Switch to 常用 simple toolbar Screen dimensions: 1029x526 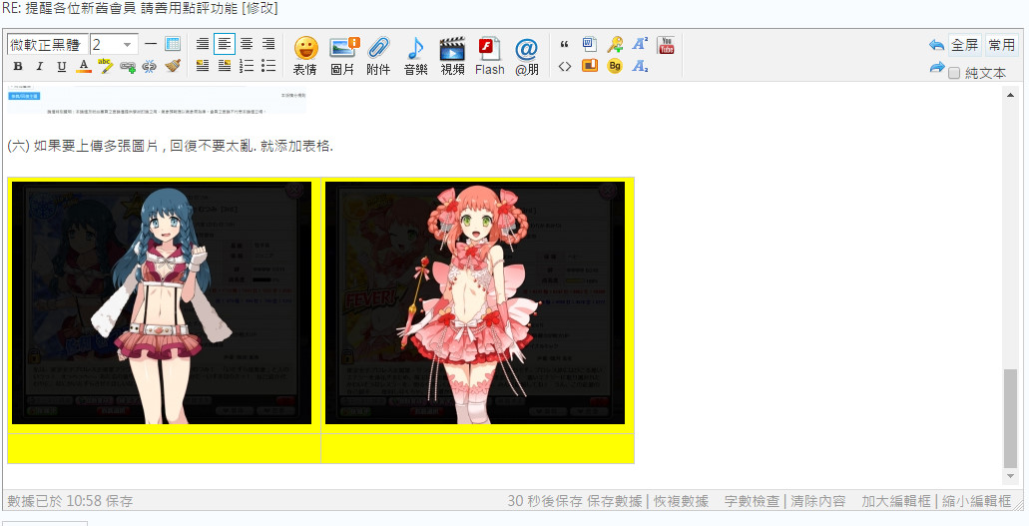tap(1001, 45)
